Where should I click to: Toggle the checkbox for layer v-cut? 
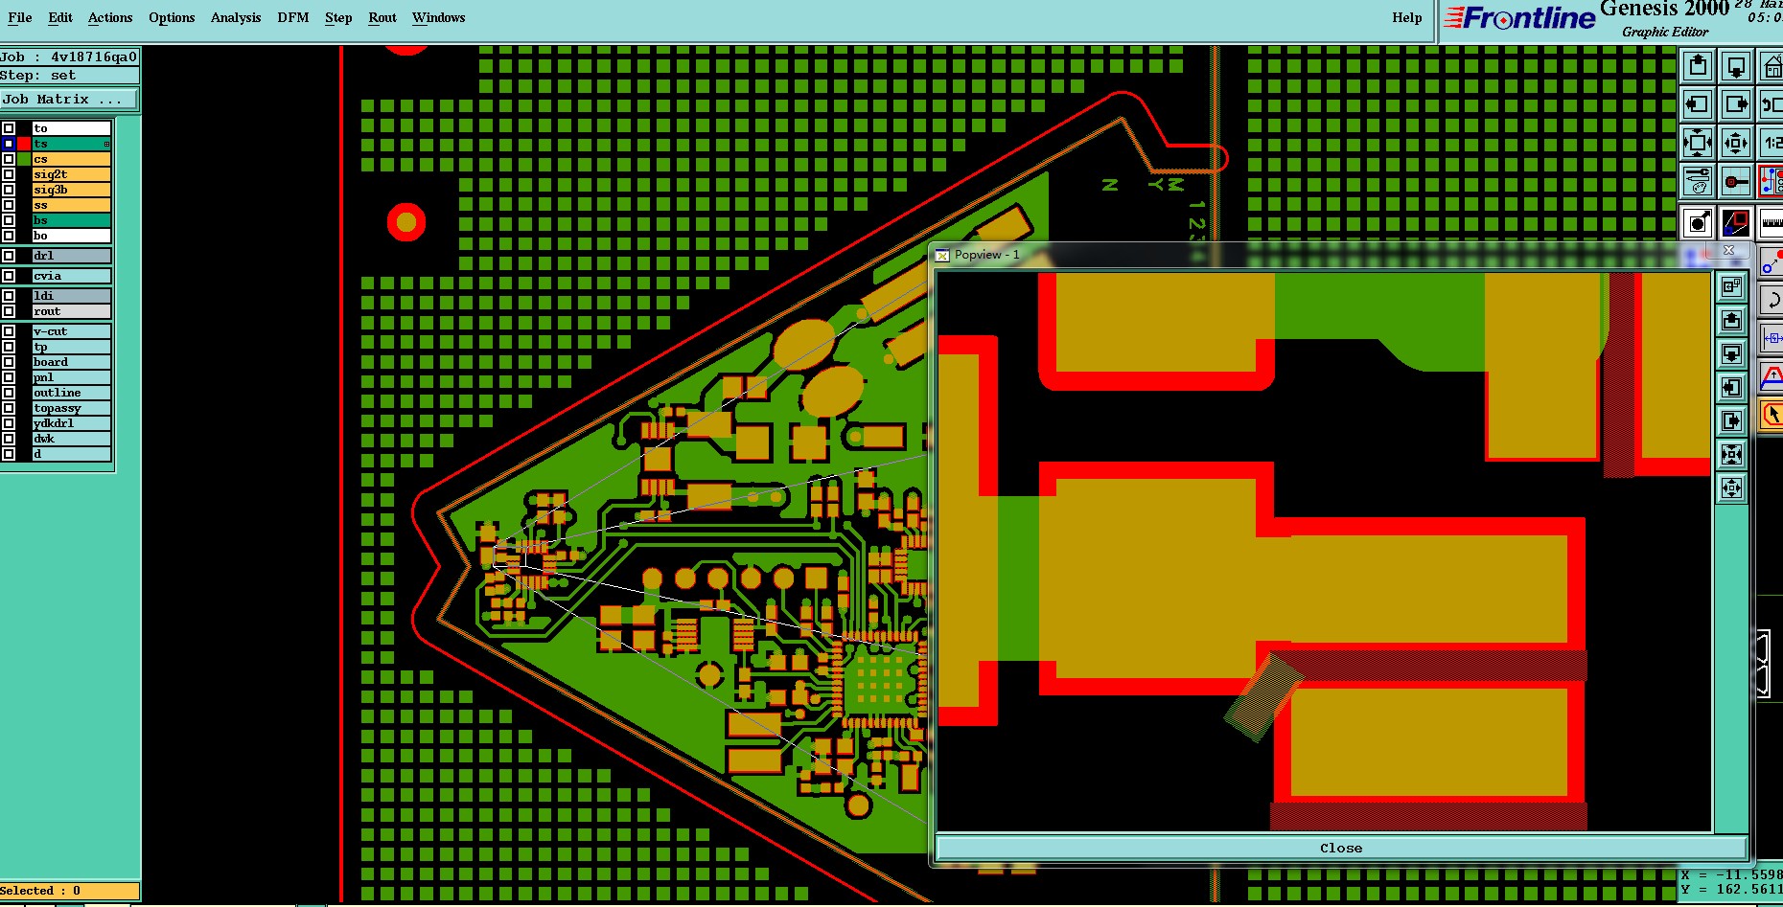9,331
